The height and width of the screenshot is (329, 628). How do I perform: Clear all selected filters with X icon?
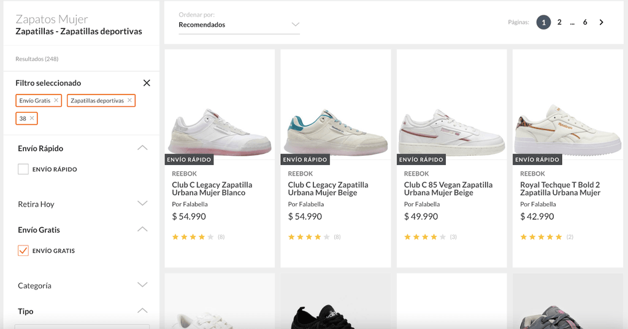(x=147, y=83)
